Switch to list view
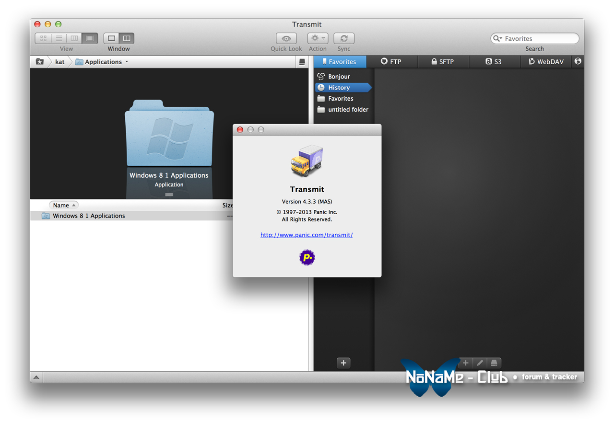 pyautogui.click(x=59, y=38)
